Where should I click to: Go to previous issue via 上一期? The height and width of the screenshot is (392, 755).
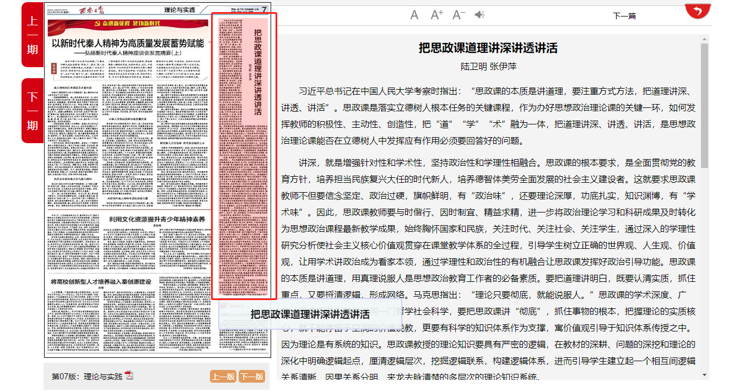[33, 35]
